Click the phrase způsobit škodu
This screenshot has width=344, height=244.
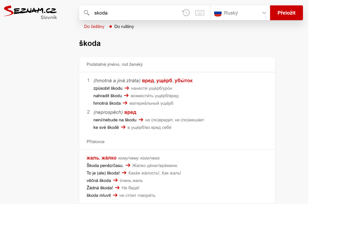point(108,88)
